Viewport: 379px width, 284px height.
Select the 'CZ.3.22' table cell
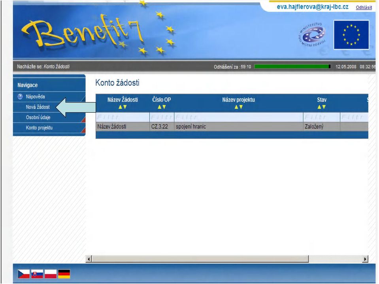click(x=162, y=127)
